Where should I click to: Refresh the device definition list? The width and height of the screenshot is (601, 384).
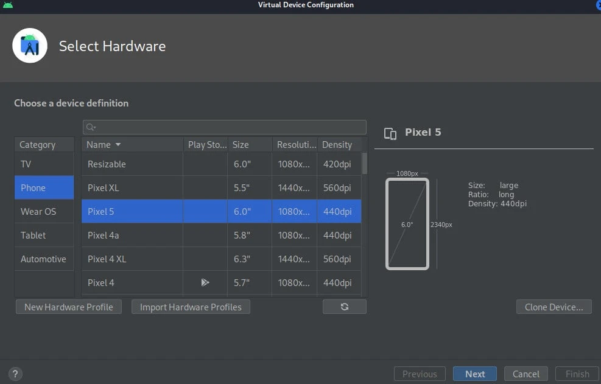(x=345, y=307)
